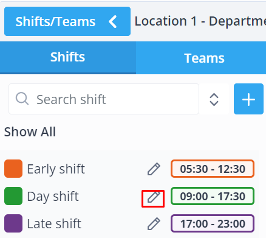Viewport: 266px width, 238px height.
Task: Click into the Search shift field
Action: click(x=104, y=99)
